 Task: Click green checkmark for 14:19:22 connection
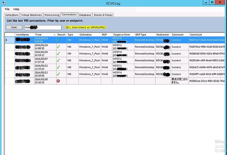tap(58, 53)
